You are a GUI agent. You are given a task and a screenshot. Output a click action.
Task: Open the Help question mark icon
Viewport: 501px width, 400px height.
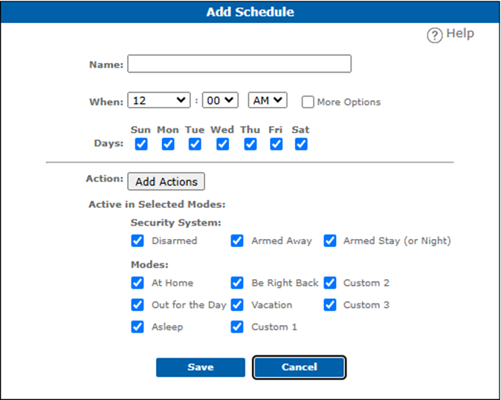tap(435, 35)
